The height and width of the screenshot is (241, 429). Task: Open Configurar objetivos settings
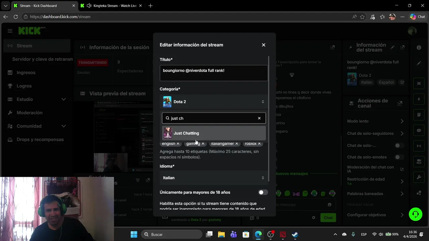(376, 215)
